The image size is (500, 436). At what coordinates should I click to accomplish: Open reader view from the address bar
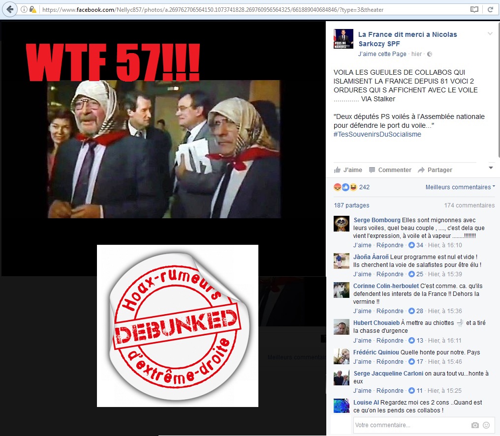474,9
